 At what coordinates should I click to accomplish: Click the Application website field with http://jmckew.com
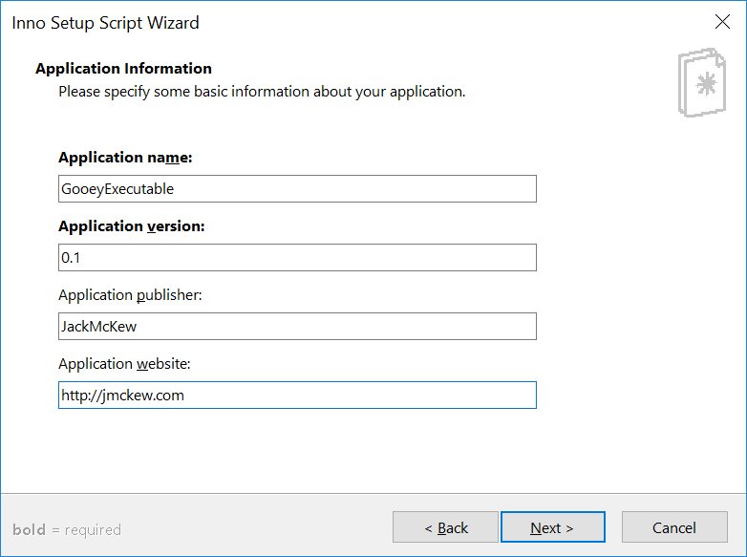(297, 395)
